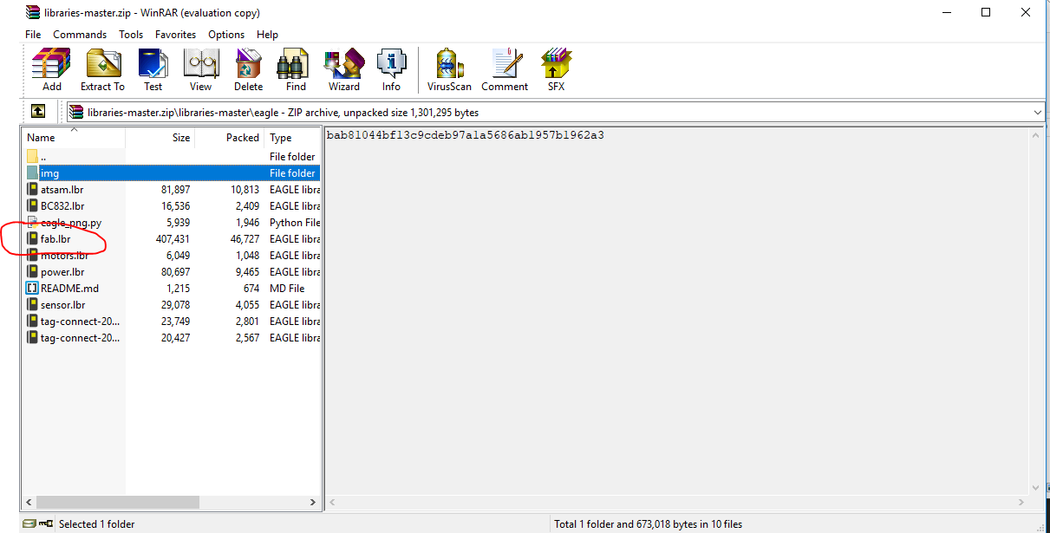Sort by the Name column header

[75, 138]
